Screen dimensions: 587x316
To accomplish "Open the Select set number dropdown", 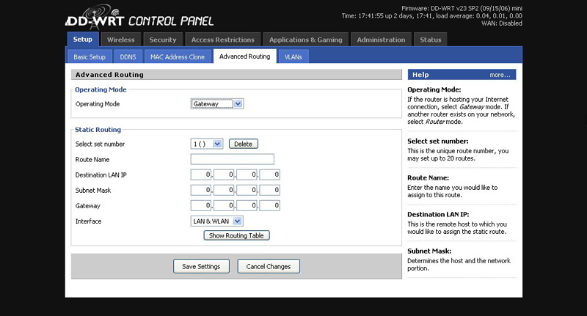I will [x=207, y=144].
